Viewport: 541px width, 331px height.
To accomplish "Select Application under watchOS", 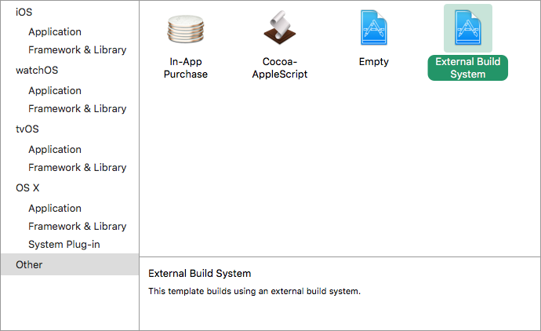I will (55, 90).
